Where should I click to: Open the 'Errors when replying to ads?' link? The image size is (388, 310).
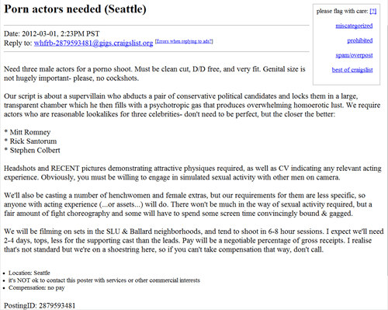click(184, 41)
